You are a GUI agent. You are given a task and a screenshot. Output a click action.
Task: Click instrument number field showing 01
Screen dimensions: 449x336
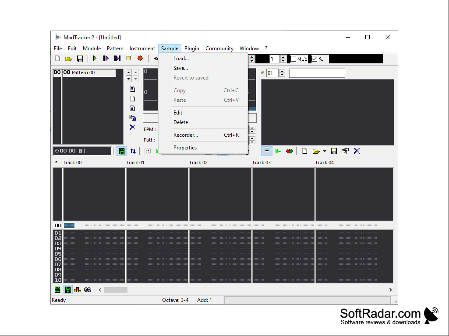(x=272, y=73)
